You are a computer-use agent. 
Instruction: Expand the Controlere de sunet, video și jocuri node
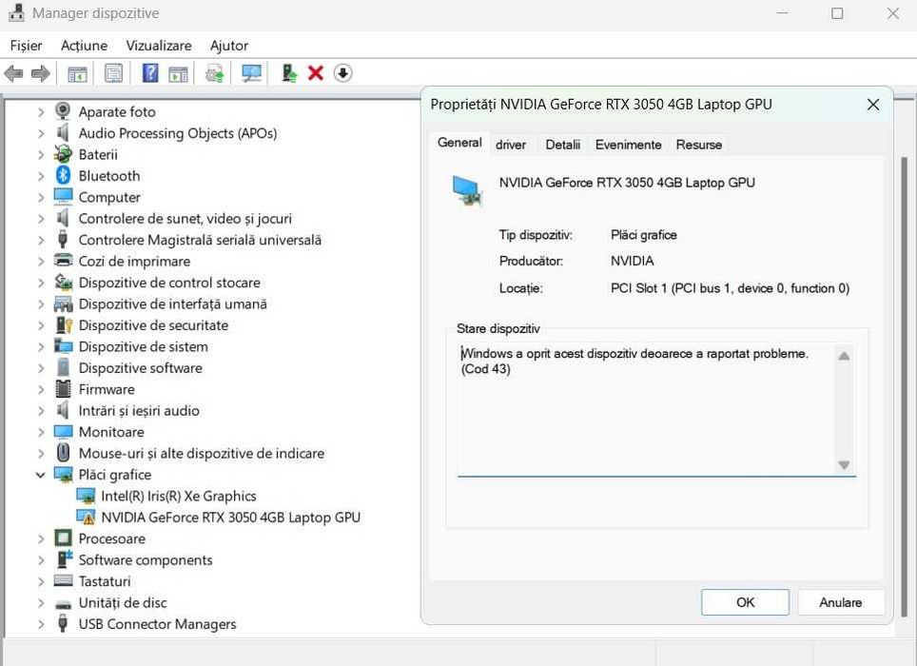click(x=40, y=219)
